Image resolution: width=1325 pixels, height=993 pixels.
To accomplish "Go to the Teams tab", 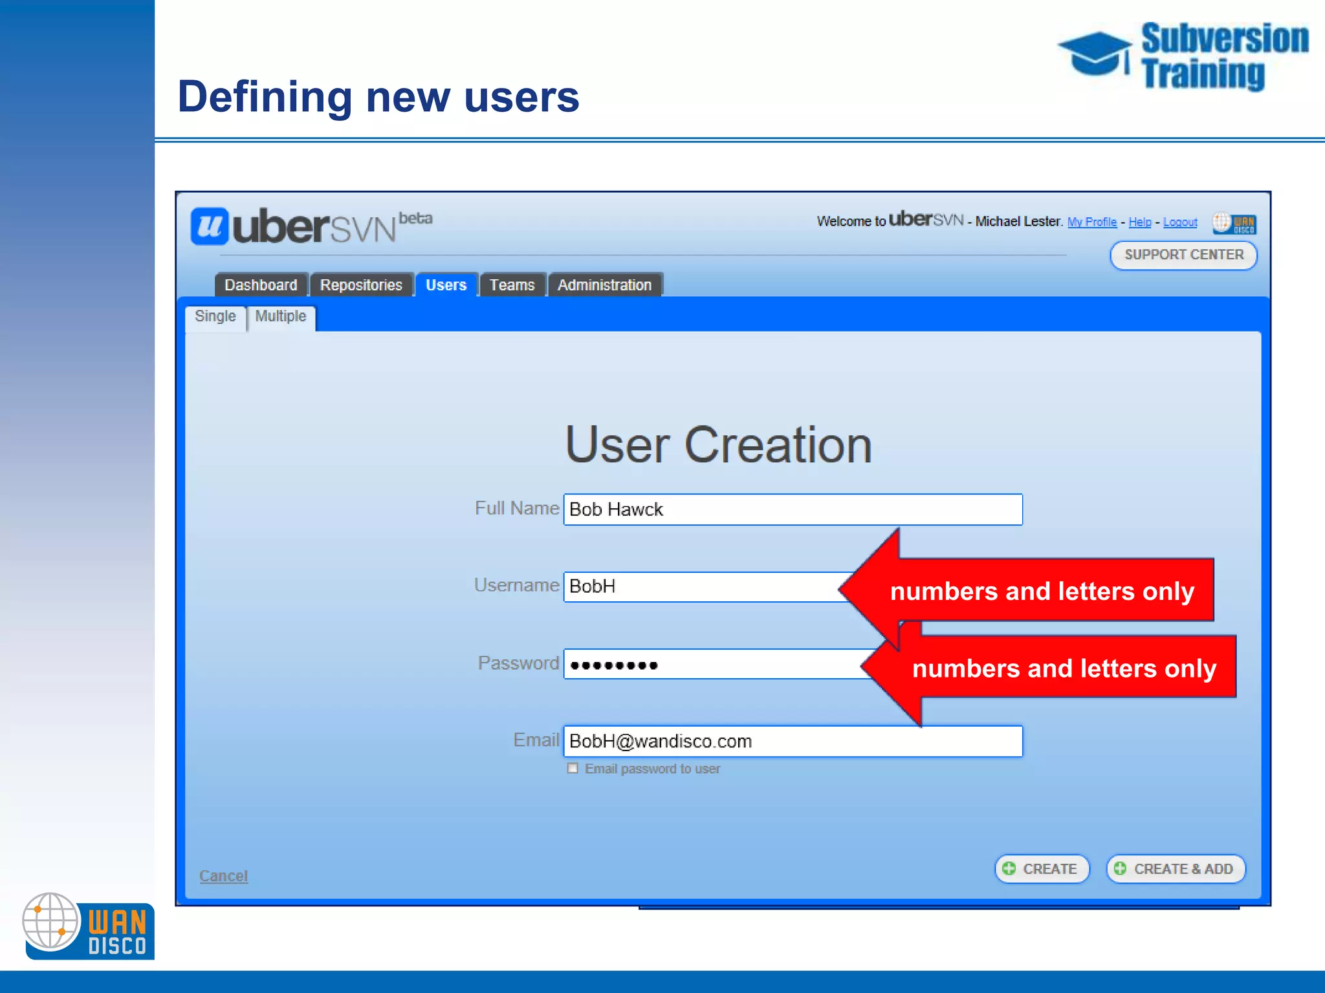I will pyautogui.click(x=512, y=285).
